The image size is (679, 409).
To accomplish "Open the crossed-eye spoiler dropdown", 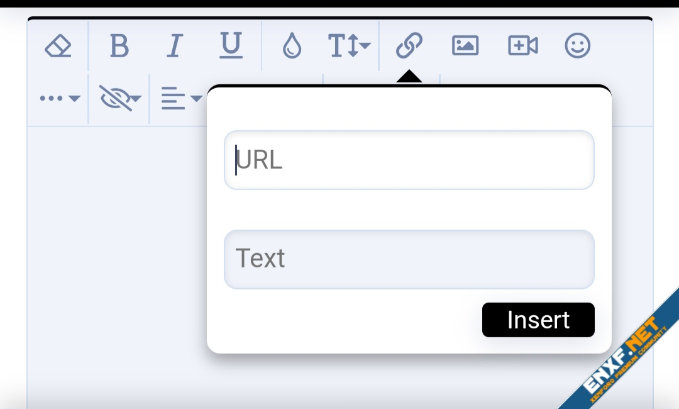I will click(120, 98).
